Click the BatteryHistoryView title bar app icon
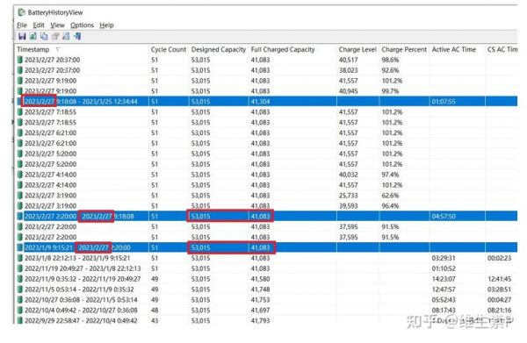The height and width of the screenshot is (343, 527). [21, 12]
